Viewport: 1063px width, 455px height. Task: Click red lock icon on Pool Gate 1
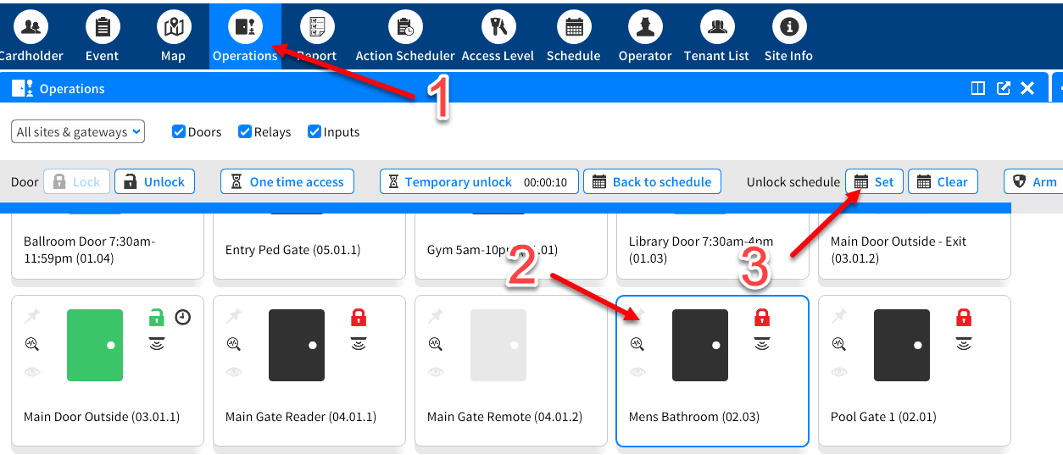[x=964, y=318]
